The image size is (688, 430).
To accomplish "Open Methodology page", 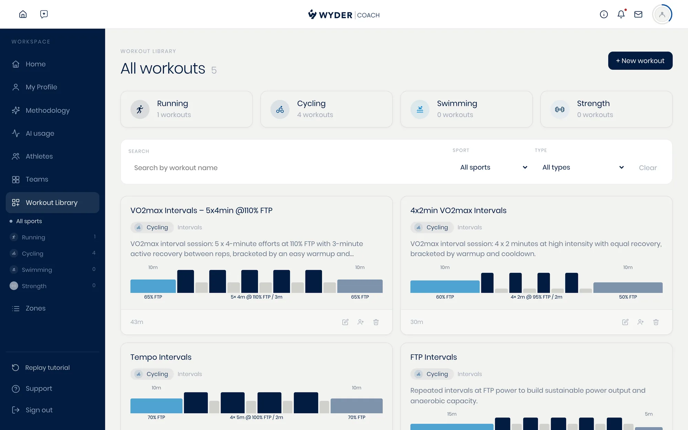I will tap(53, 110).
